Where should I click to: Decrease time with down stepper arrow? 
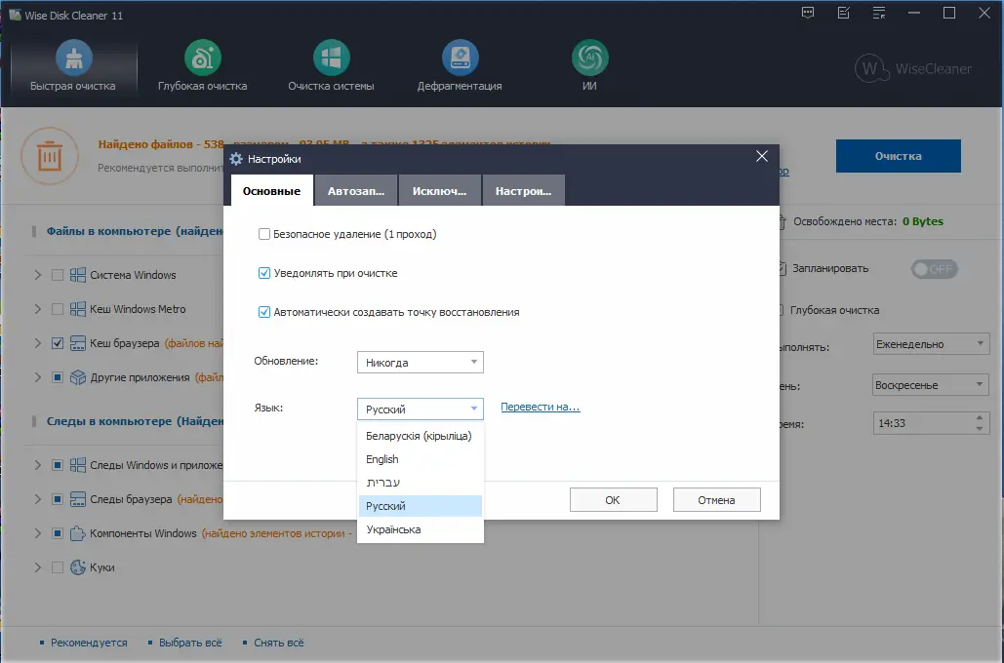[980, 428]
